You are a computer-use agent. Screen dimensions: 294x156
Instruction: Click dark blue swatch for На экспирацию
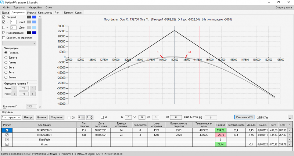click(x=34, y=33)
